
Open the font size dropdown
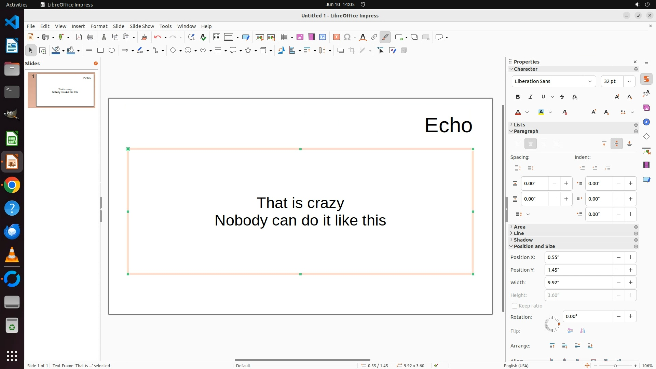629,81
